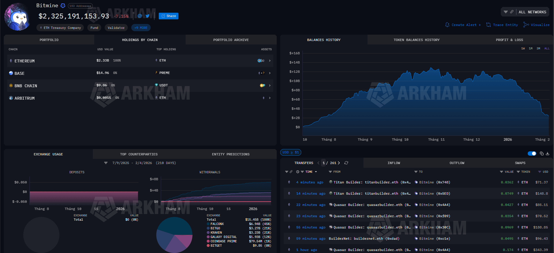Screen dimensions: 554x253
Task: Click the Share button
Action: point(168,16)
